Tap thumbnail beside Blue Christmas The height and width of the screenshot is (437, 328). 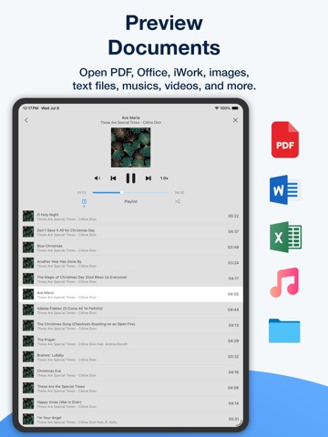coord(28,248)
